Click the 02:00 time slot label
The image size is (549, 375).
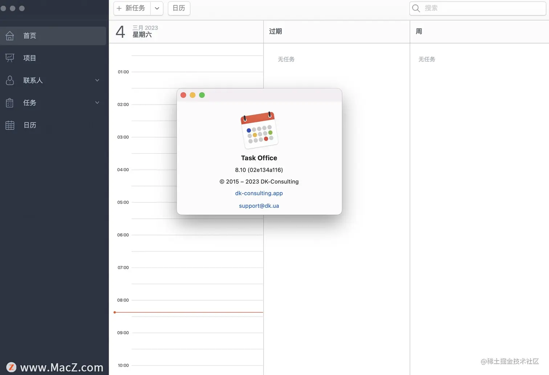(123, 105)
